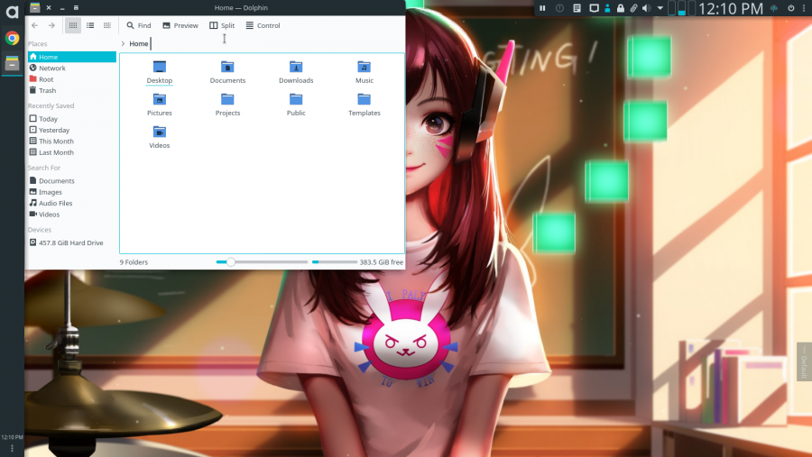The width and height of the screenshot is (812, 457).
Task: Expand hidden system tray icons arrow
Action: (660, 8)
